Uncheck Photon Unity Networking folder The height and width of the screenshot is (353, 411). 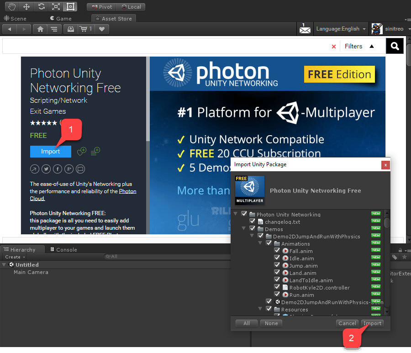[244, 214]
